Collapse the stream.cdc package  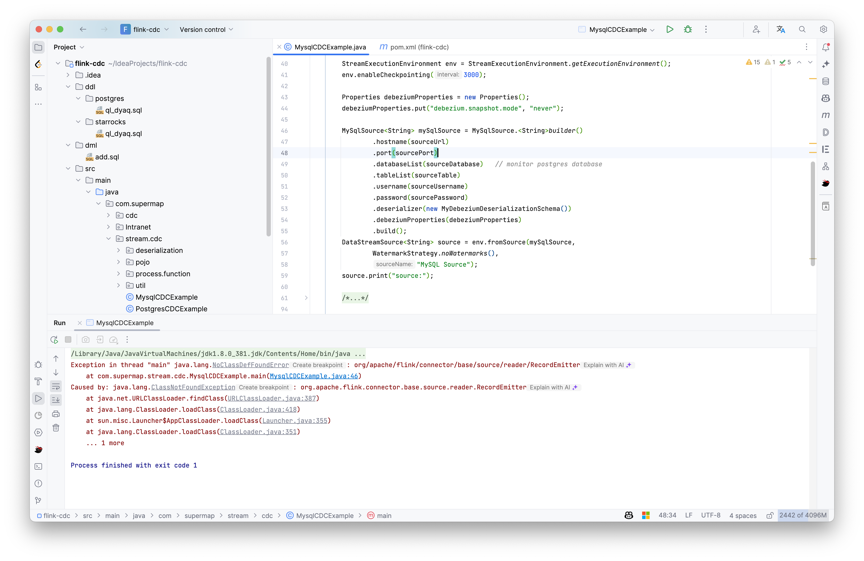click(x=108, y=239)
